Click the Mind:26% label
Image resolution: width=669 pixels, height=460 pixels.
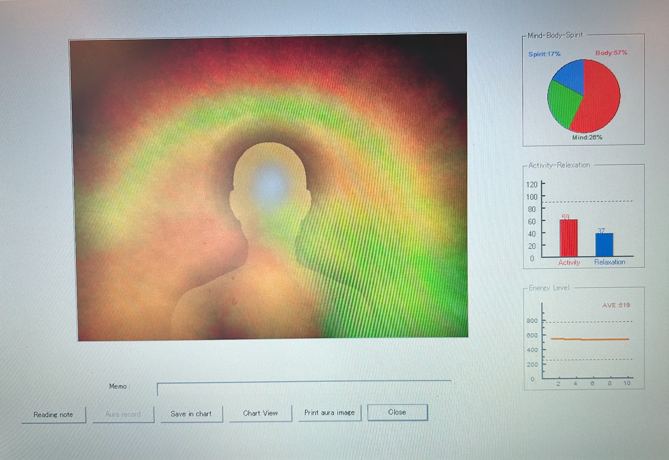(x=587, y=137)
